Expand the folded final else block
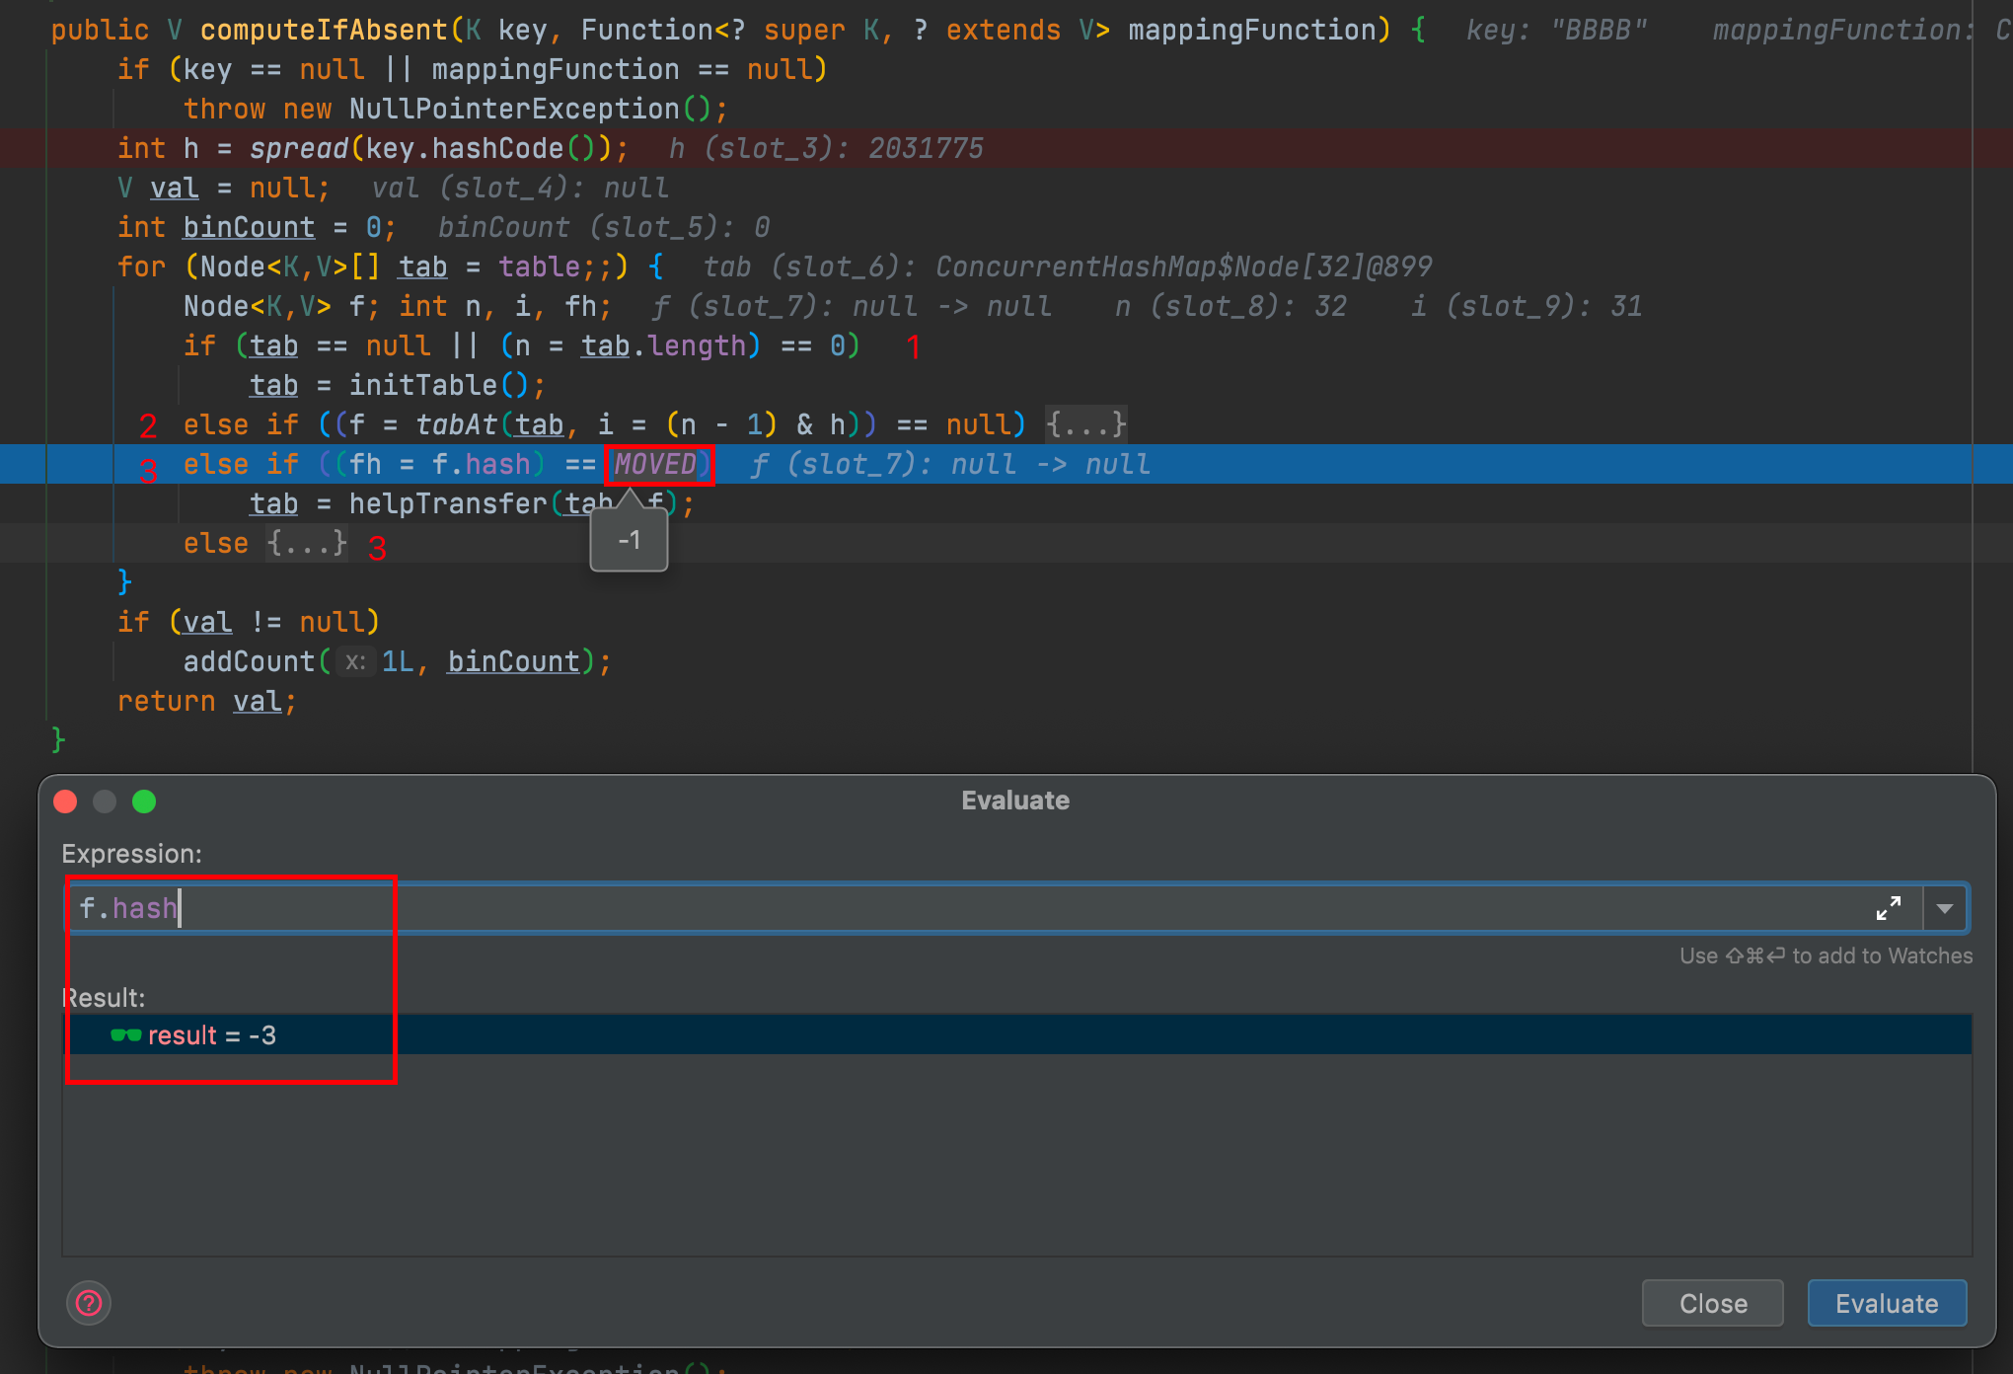The height and width of the screenshot is (1374, 2013). [x=307, y=543]
